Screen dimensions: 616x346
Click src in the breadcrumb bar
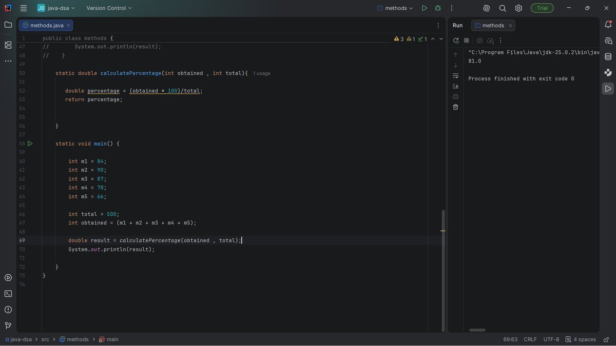(45, 339)
